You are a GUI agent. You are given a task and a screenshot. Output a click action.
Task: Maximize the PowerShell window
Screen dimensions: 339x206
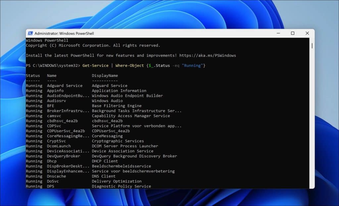pos(293,33)
